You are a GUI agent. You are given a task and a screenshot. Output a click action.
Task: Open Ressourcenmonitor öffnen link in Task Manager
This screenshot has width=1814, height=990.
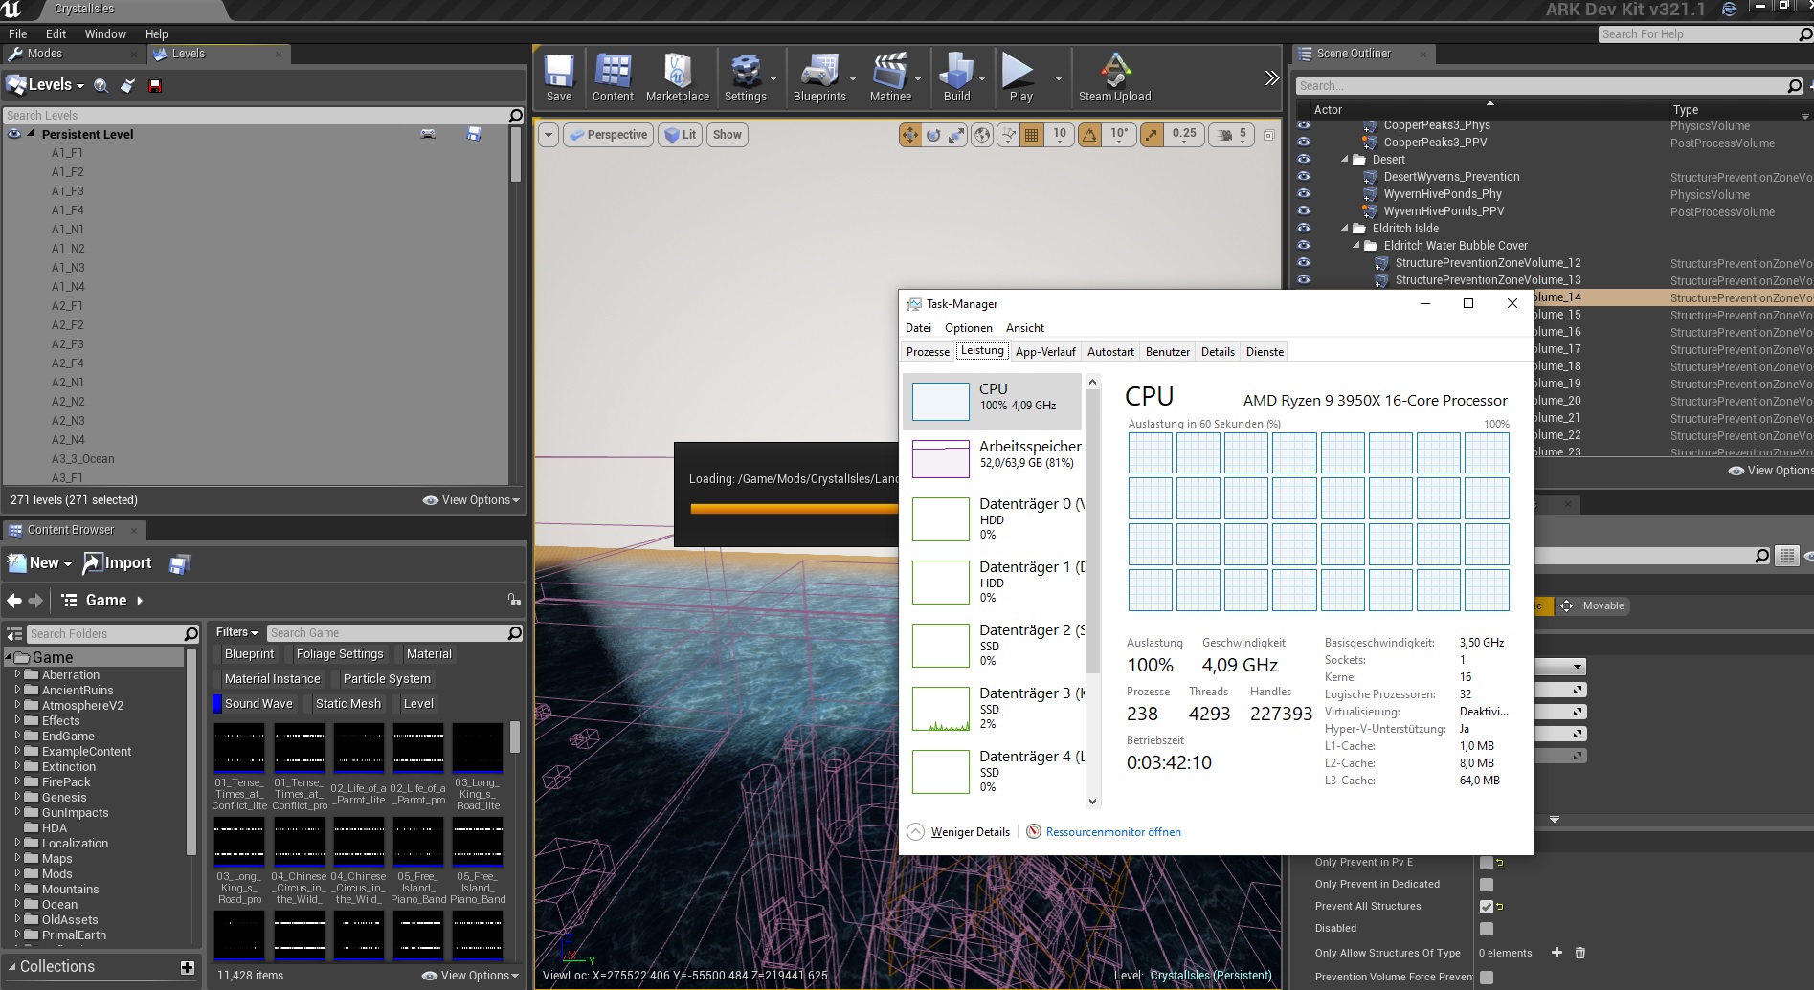[x=1113, y=832]
